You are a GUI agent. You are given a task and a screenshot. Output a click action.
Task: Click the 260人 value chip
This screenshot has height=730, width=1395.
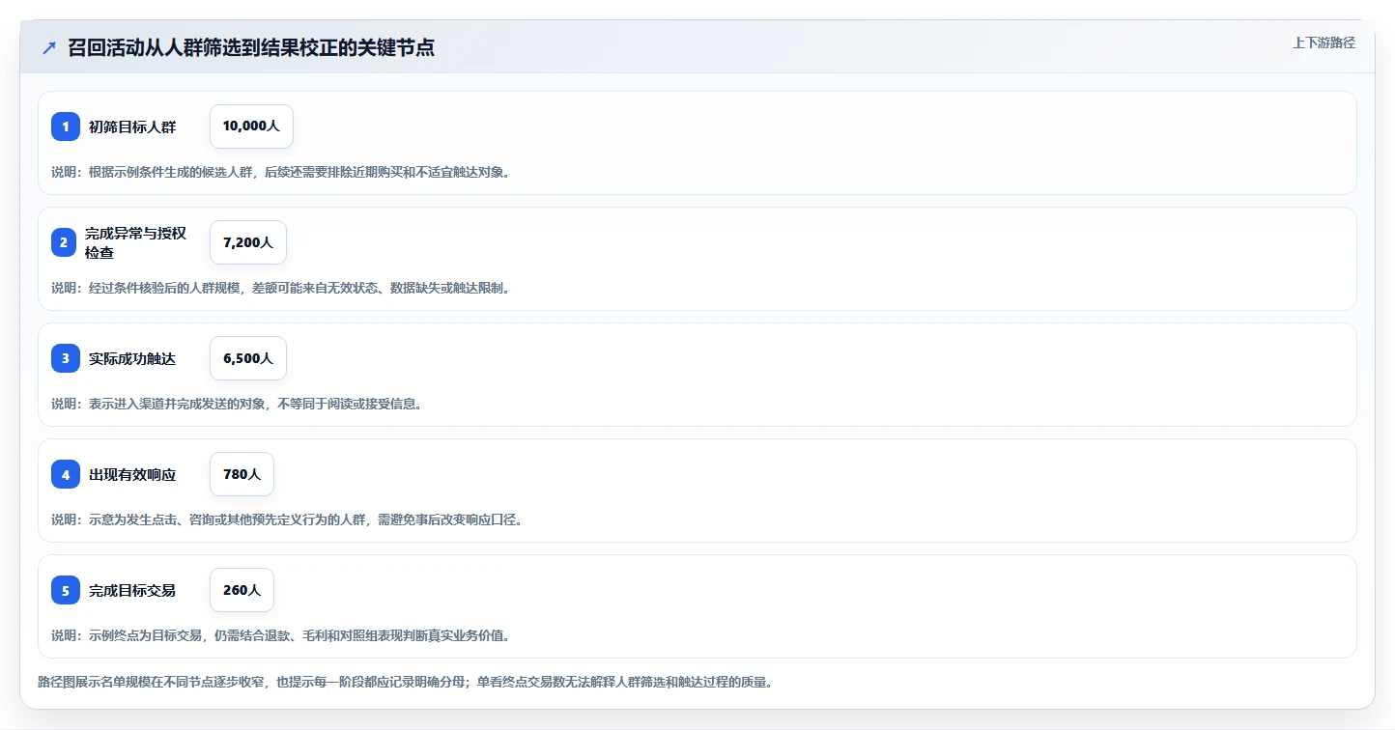pos(242,590)
